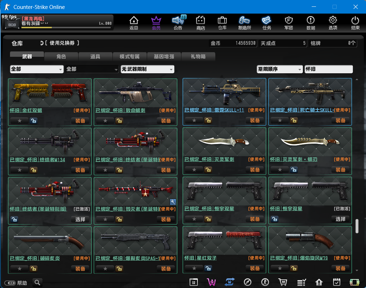The image size is (366, 288).
Task: Open the pink shopping cart icon
Action: coord(211,282)
